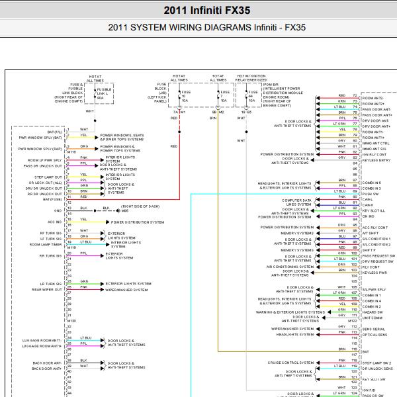The width and height of the screenshot is (397, 397).
Task: Click the 'LUGGAGE ROOM ANT1+' label
Action: point(42,346)
